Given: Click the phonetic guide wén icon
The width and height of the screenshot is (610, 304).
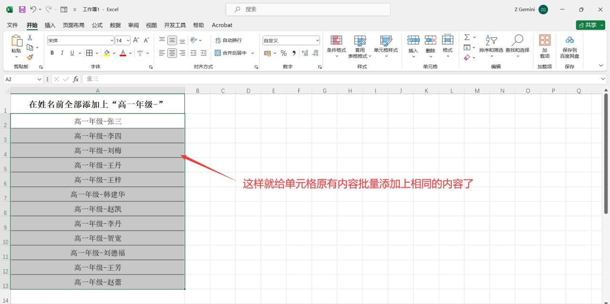Looking at the screenshot, I should coord(140,53).
